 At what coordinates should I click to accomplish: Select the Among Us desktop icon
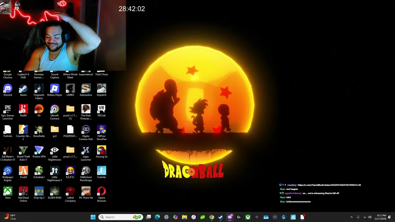pos(102,152)
